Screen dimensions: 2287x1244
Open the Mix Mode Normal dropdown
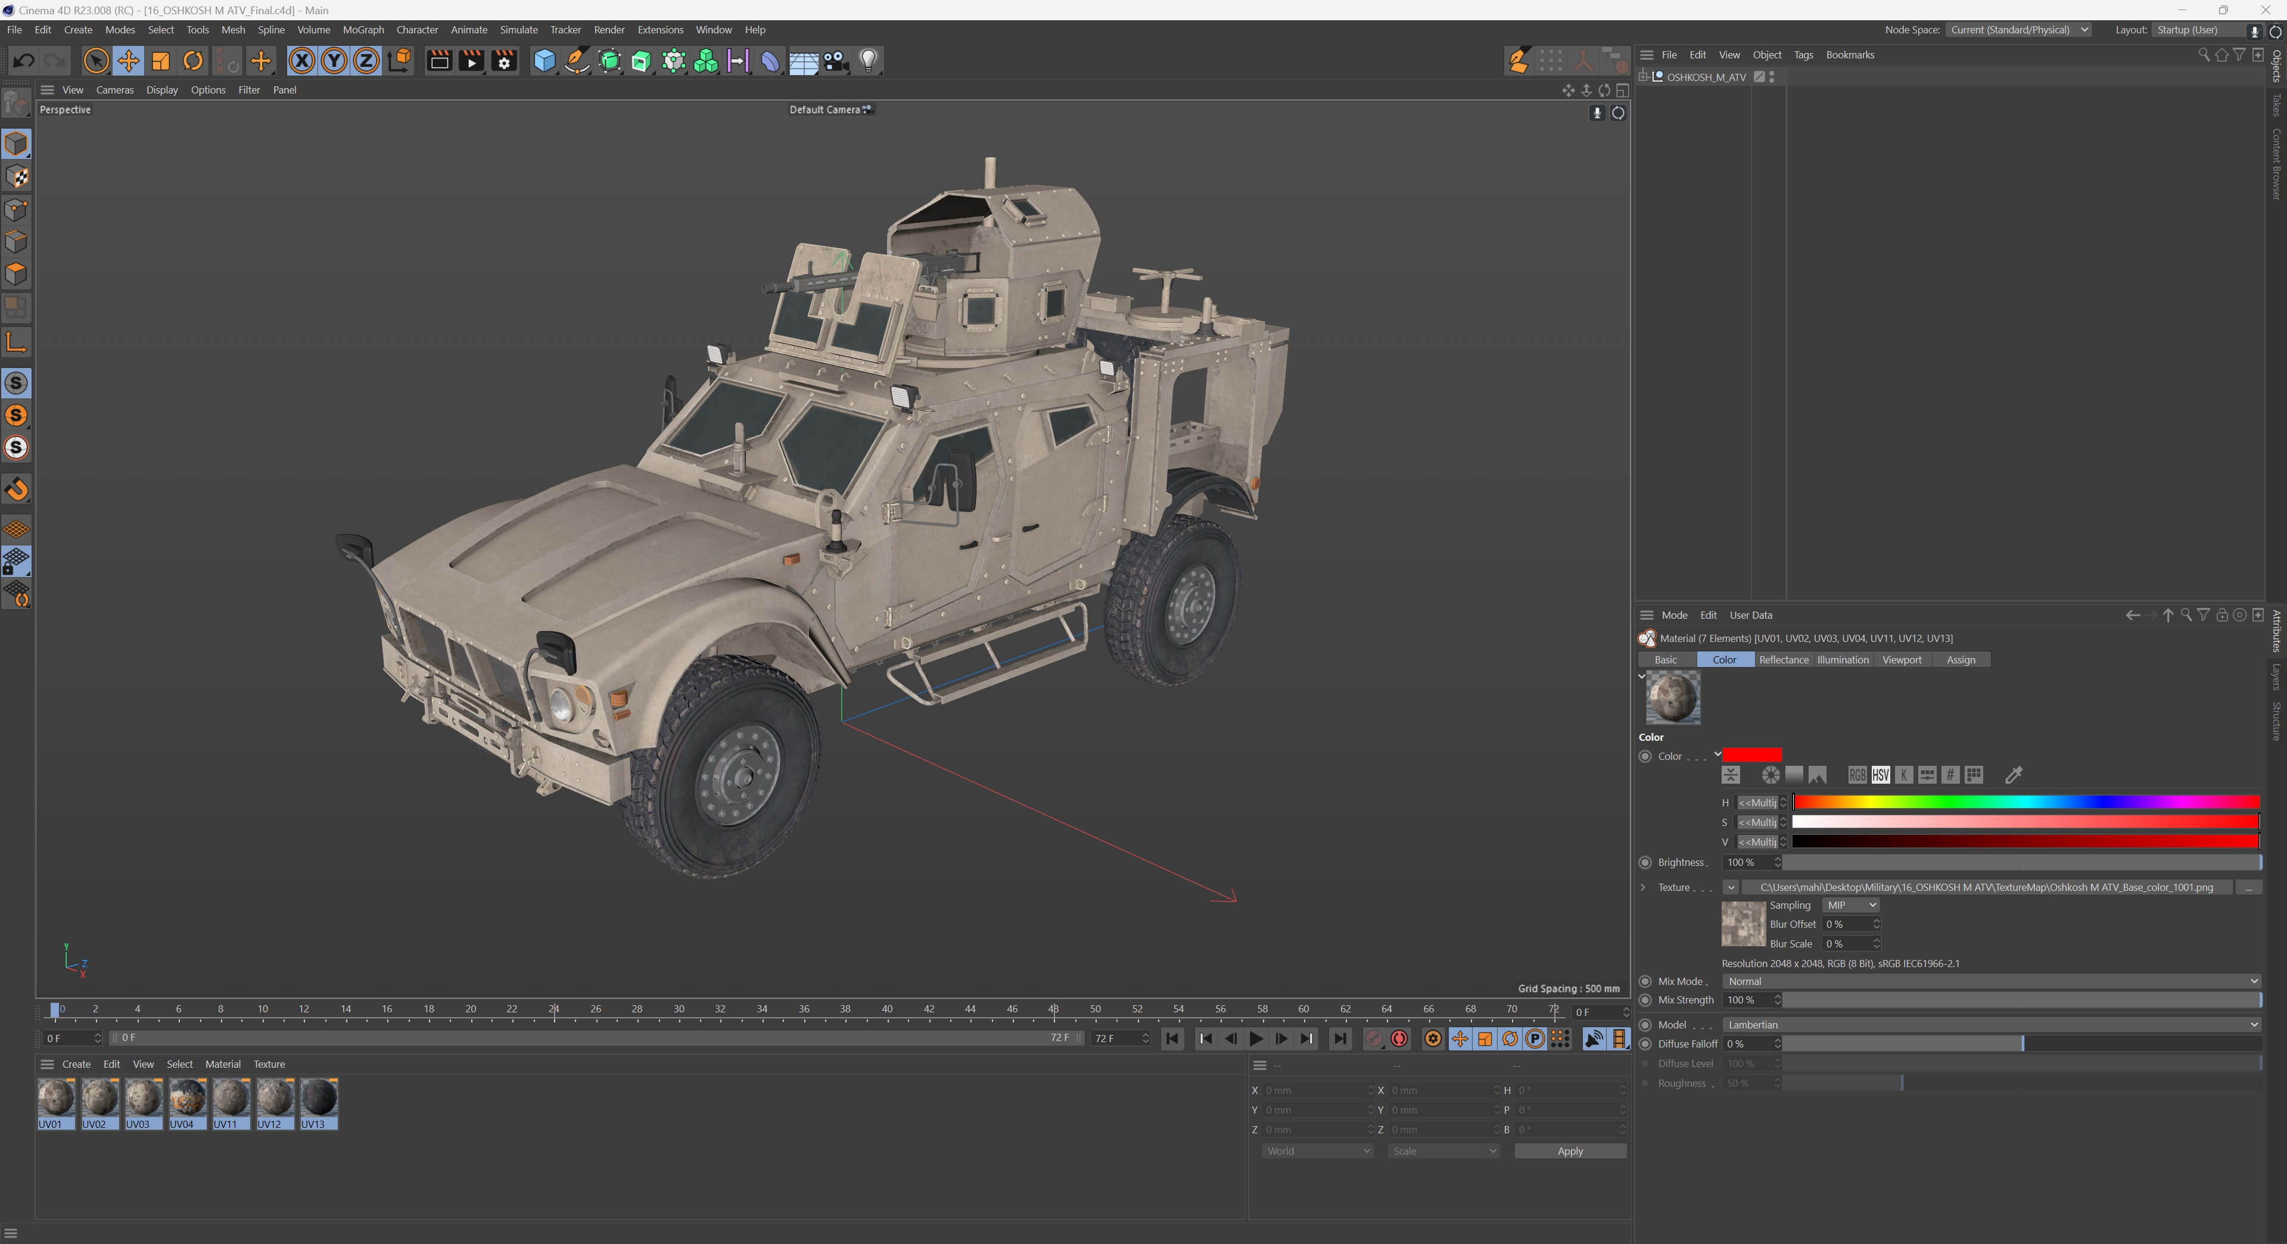point(1990,981)
